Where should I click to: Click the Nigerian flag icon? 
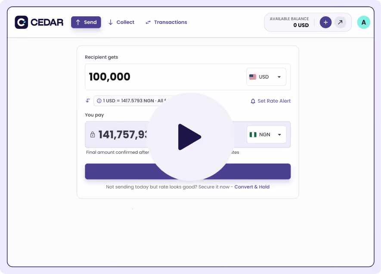click(x=253, y=134)
